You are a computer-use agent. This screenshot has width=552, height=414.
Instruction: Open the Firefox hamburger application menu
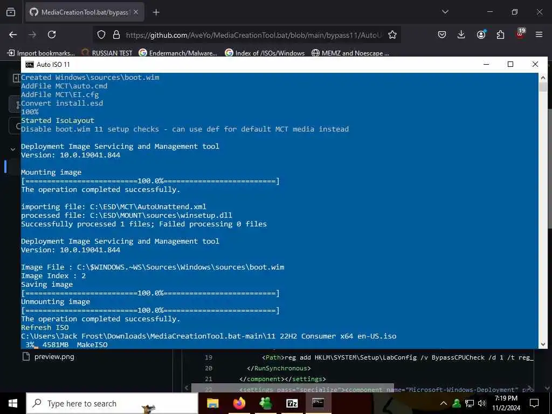(x=539, y=34)
